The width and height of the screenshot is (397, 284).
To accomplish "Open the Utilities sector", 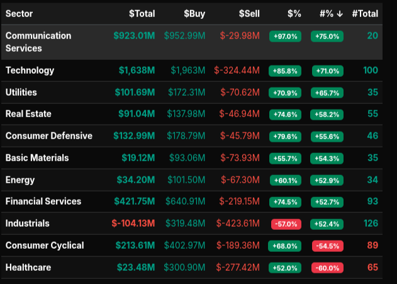I will (x=21, y=93).
